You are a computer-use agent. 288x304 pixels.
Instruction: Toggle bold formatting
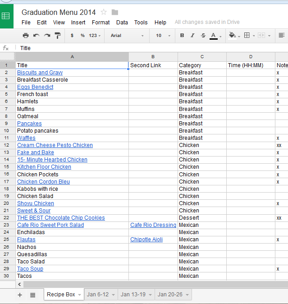coord(182,36)
